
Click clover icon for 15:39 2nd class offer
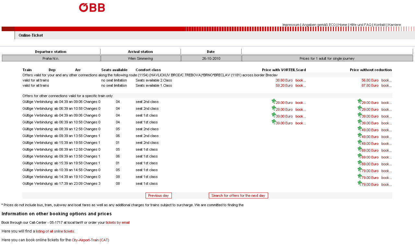coord(360,142)
